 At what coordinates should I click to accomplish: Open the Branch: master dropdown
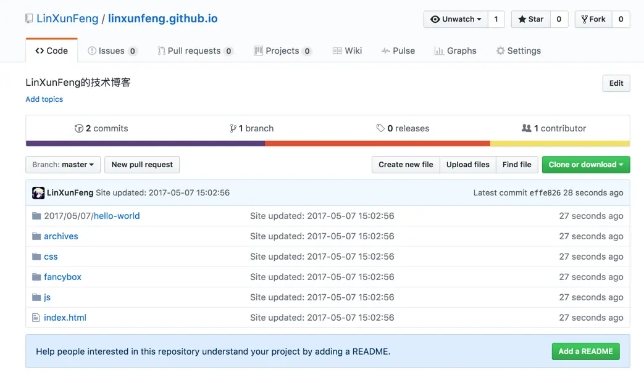pyautogui.click(x=63, y=165)
